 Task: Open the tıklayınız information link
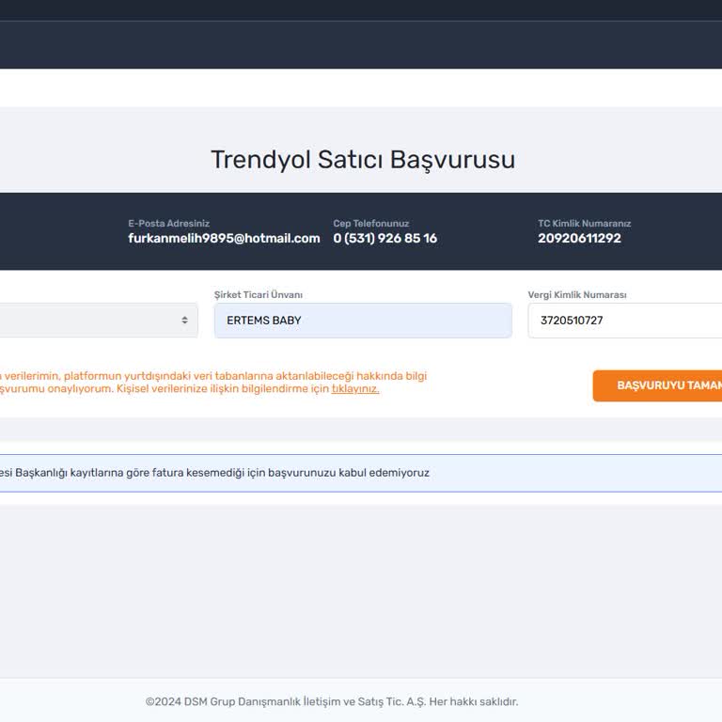coord(355,389)
